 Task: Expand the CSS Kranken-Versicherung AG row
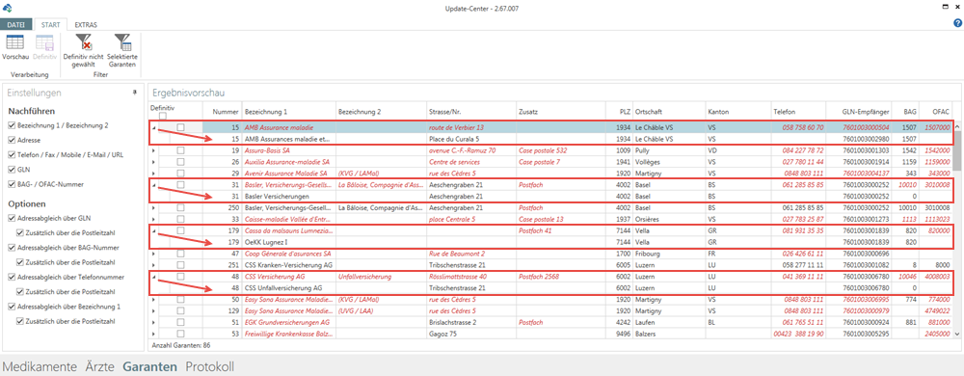(x=153, y=265)
